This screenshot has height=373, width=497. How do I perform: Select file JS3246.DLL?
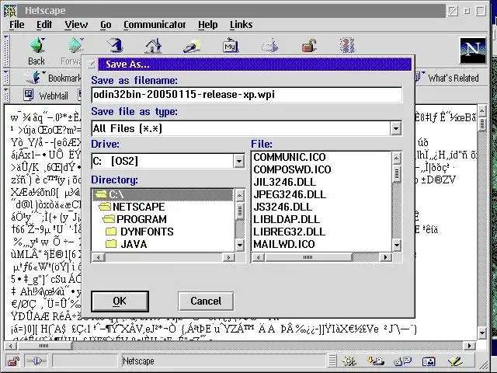(x=283, y=207)
